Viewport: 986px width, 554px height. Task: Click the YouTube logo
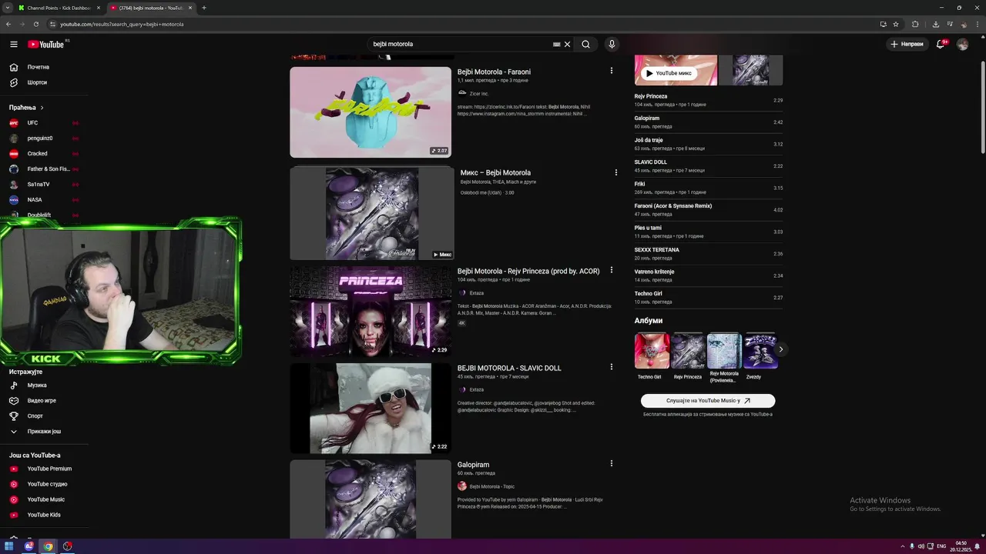click(x=46, y=44)
